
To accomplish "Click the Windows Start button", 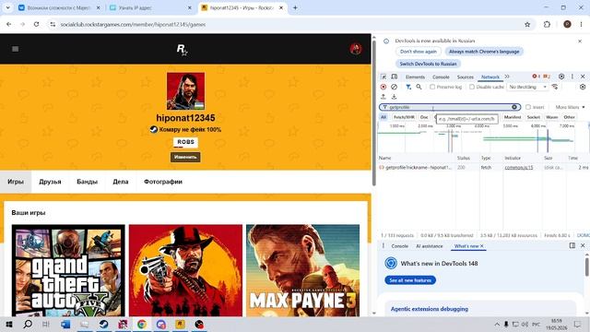I will click(8, 324).
